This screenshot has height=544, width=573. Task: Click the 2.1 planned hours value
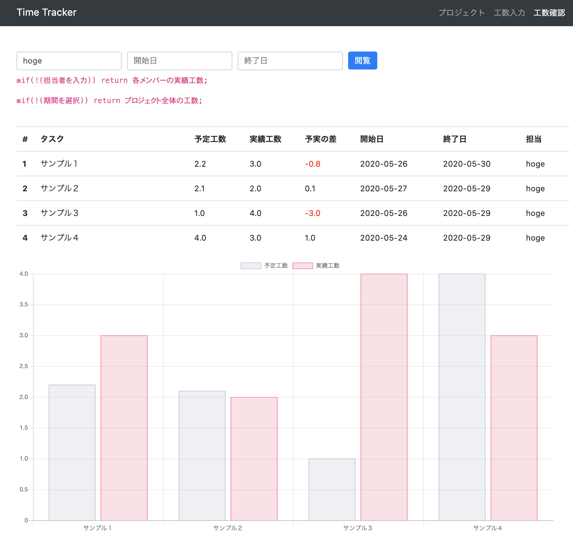pos(199,189)
